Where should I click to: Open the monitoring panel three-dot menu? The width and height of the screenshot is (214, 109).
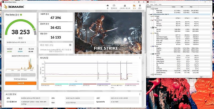pos(140,58)
